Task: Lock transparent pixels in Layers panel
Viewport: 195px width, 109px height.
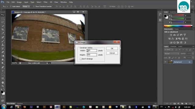Action: [x=169, y=58]
